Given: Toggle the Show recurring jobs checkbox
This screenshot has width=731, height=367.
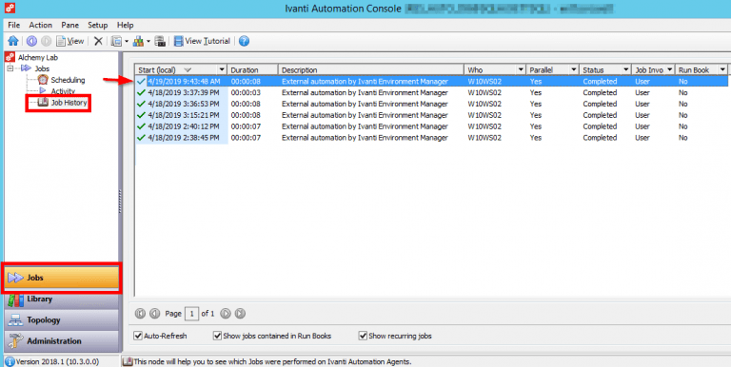Looking at the screenshot, I should click(x=363, y=336).
